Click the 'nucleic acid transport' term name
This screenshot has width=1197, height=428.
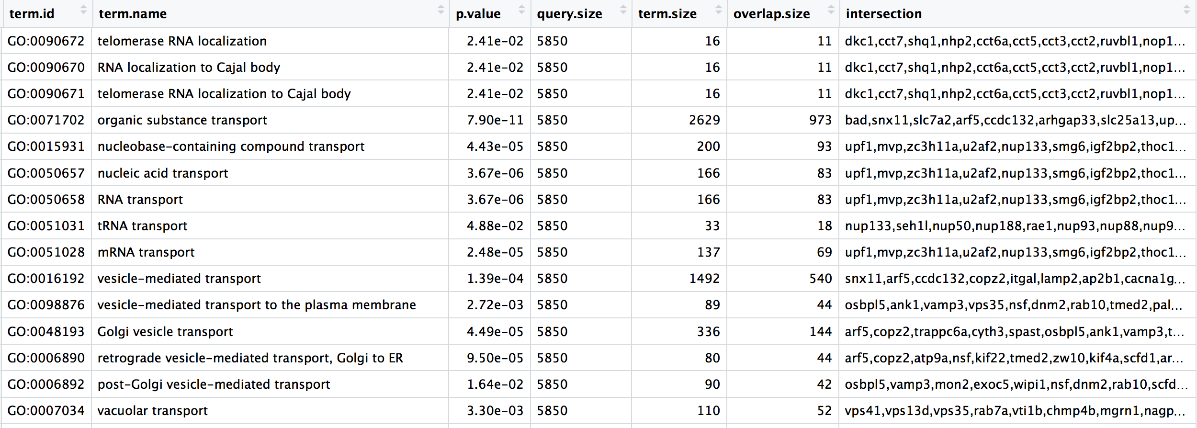click(x=163, y=173)
